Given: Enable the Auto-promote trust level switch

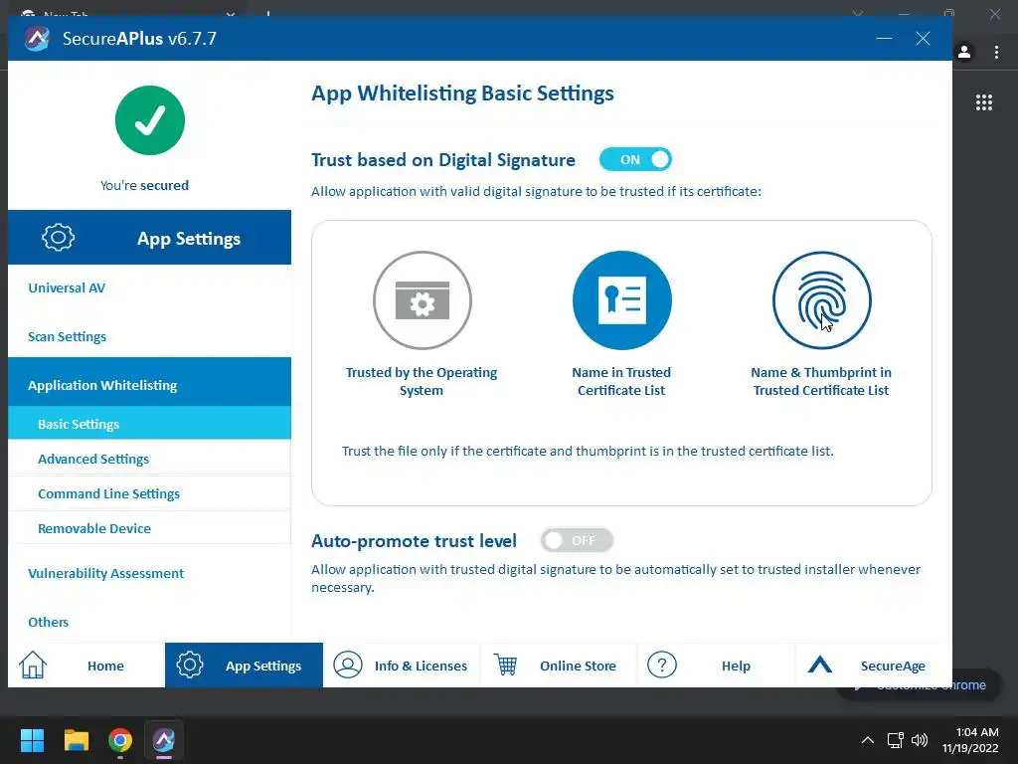Looking at the screenshot, I should [577, 540].
